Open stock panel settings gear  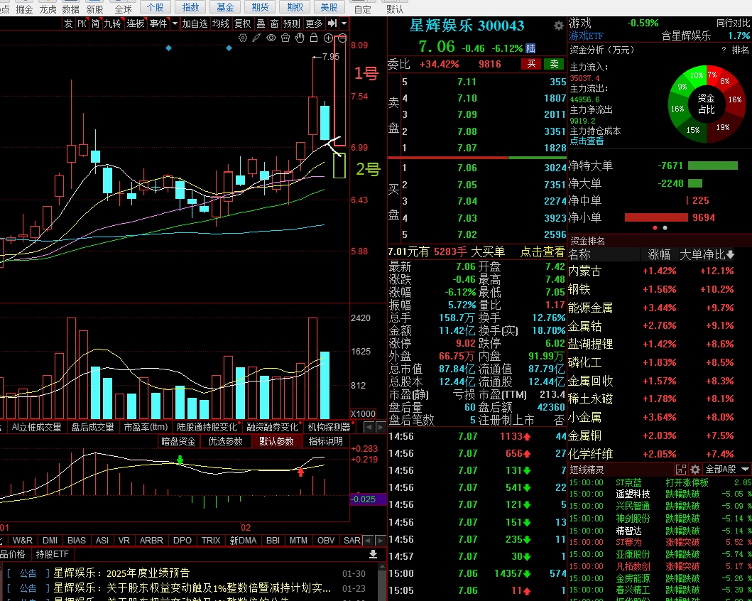(x=559, y=26)
